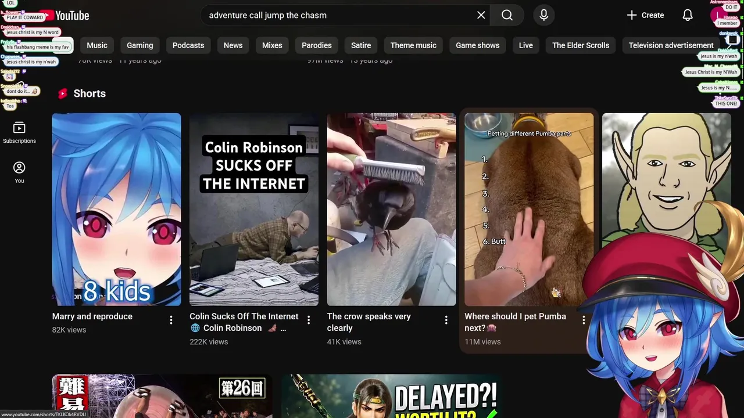
Task: Open the Colin Sucks Off The Internet title
Action: point(244,322)
